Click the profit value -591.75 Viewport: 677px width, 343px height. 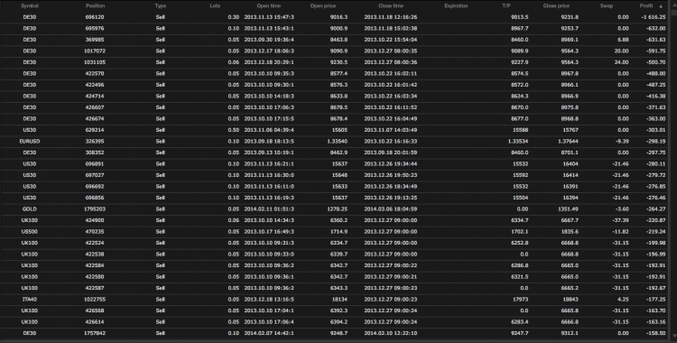(x=655, y=51)
